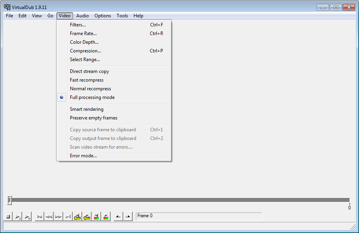Close the VirtualDub window
The width and height of the screenshot is (359, 233).
click(349, 7)
